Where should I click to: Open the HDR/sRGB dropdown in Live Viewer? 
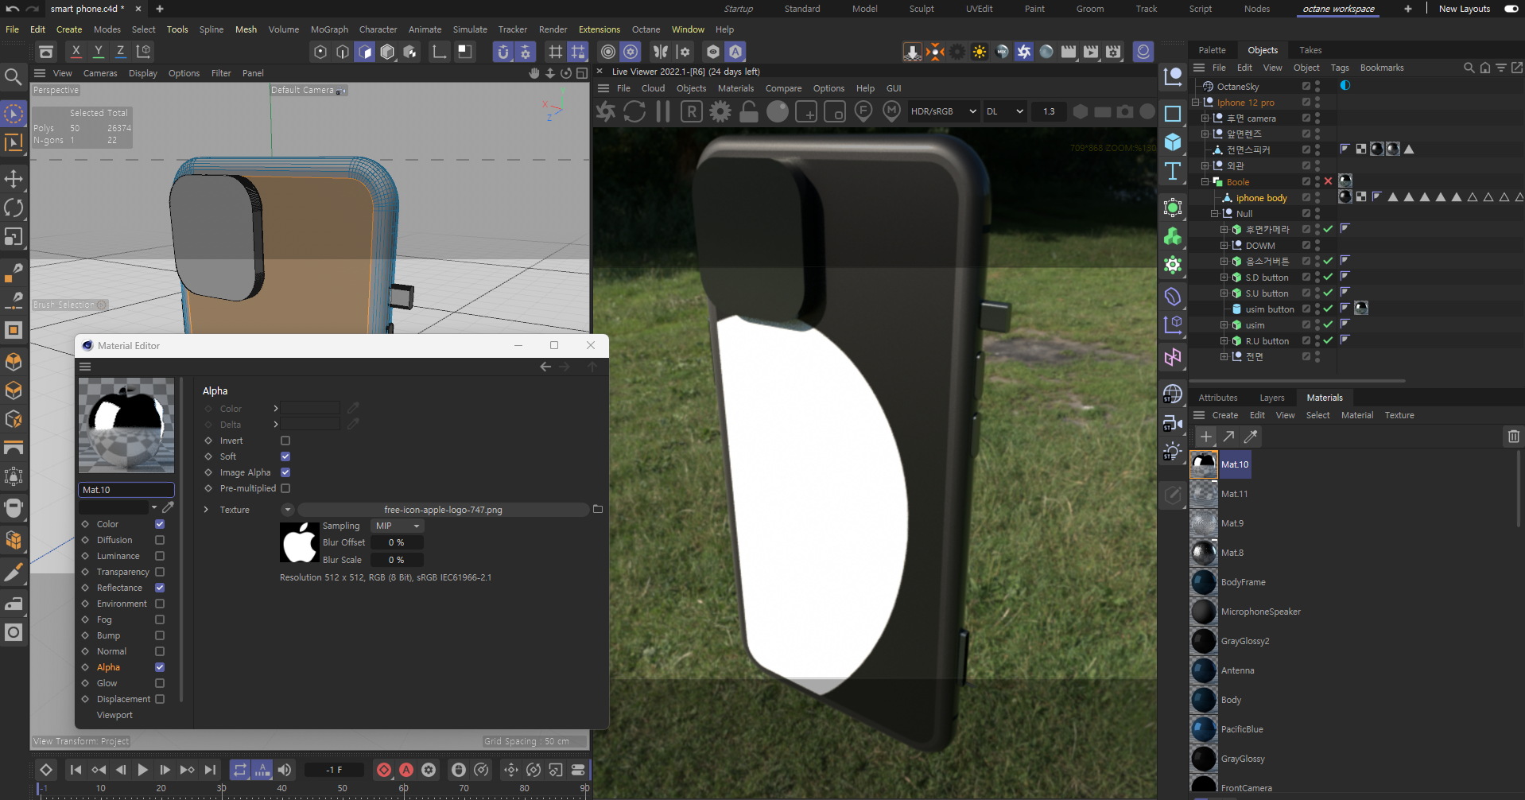click(x=943, y=111)
